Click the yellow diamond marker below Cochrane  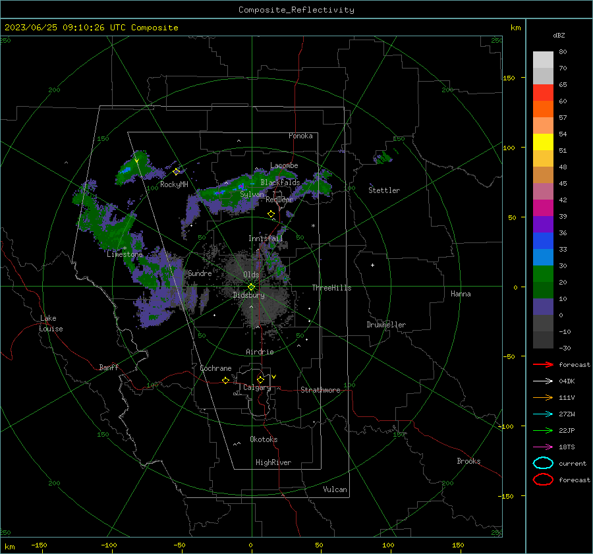click(x=225, y=380)
